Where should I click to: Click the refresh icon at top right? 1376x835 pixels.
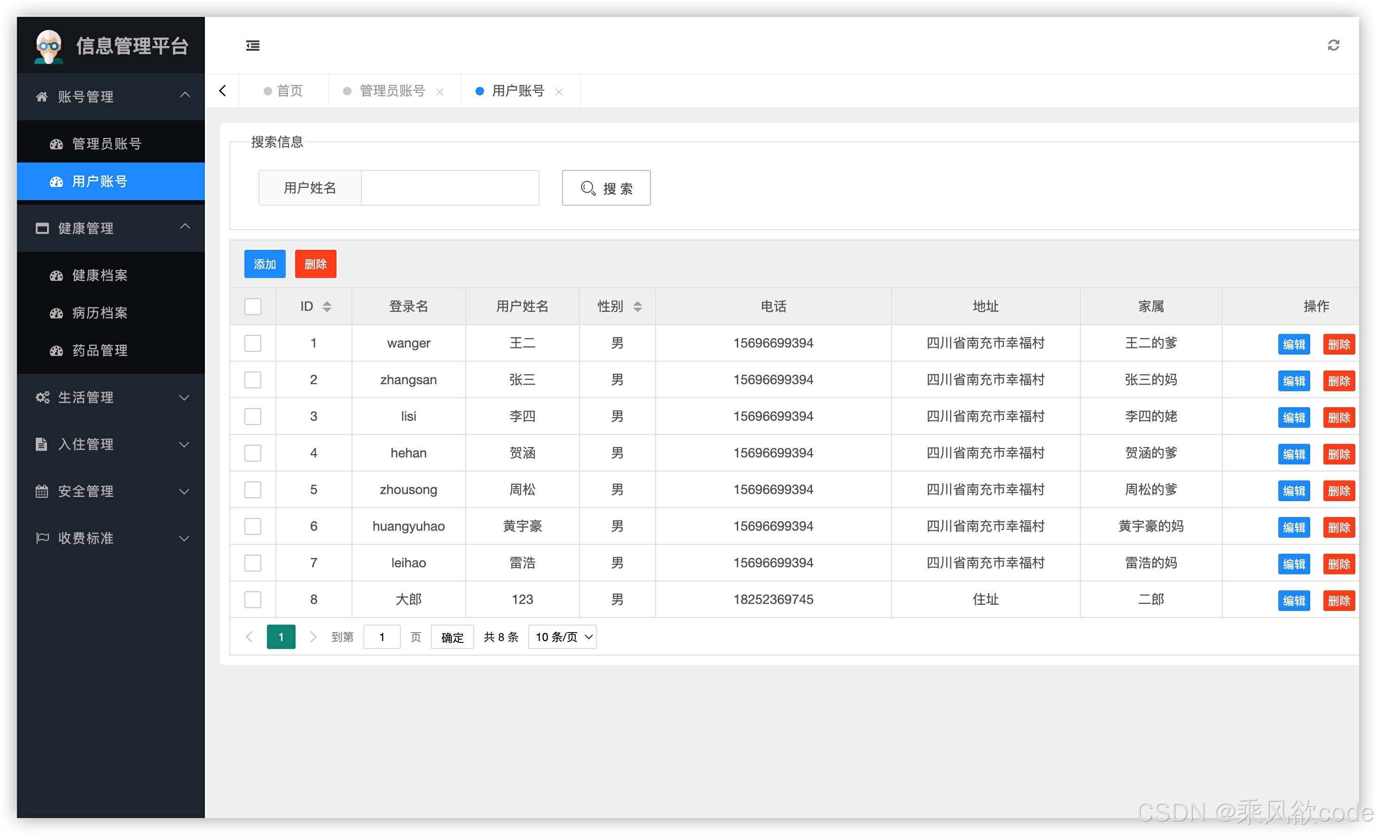click(1335, 45)
